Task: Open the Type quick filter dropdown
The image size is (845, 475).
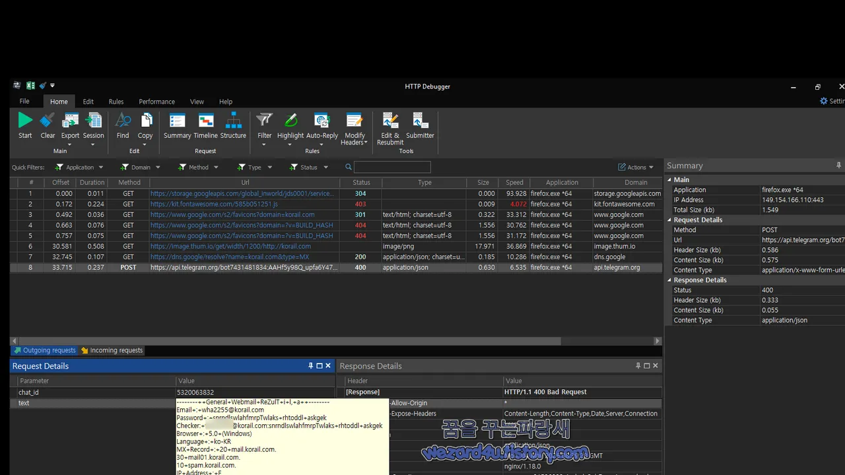Action: tap(255, 168)
